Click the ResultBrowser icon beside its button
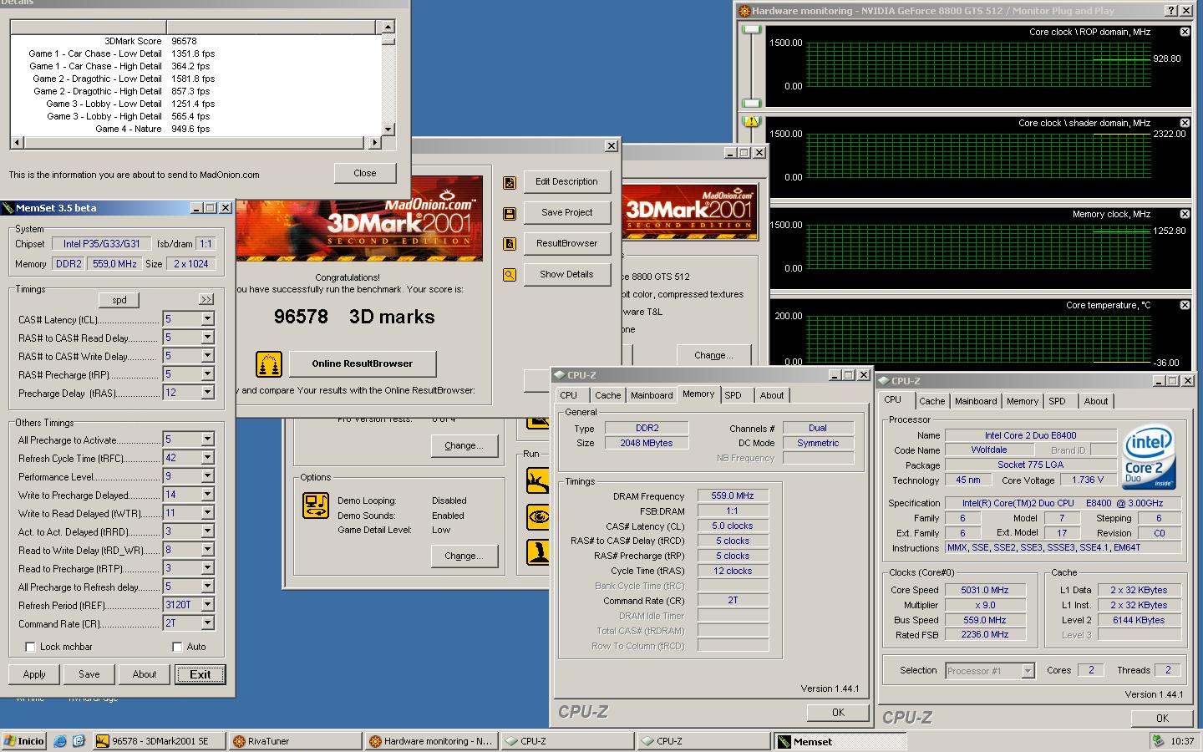Viewport: 1203px width, 752px height. (510, 244)
